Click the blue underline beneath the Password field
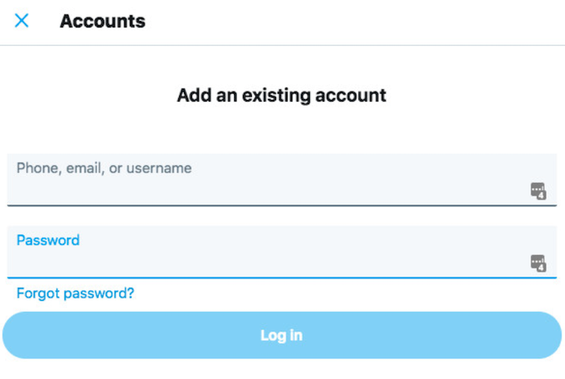The width and height of the screenshot is (565, 379). pyautogui.click(x=282, y=278)
